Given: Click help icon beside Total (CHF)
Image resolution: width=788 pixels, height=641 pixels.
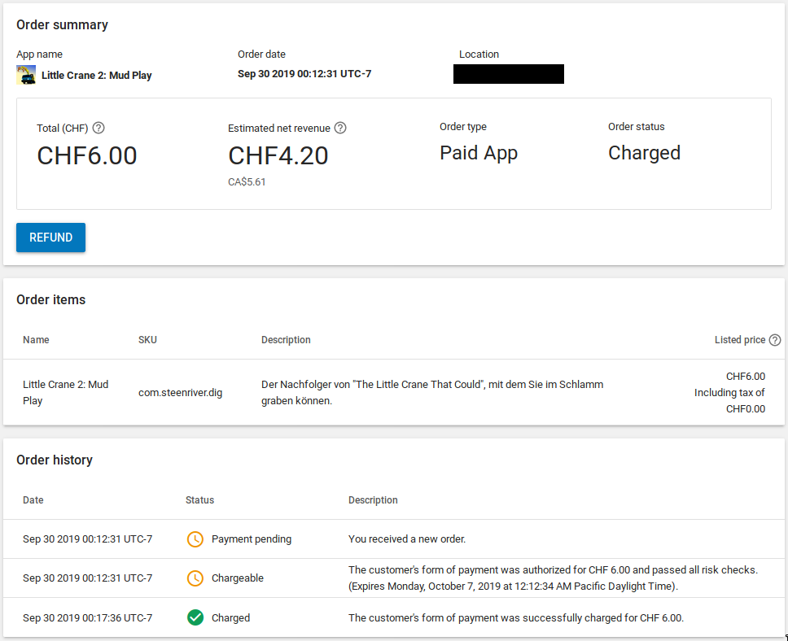Looking at the screenshot, I should [98, 128].
